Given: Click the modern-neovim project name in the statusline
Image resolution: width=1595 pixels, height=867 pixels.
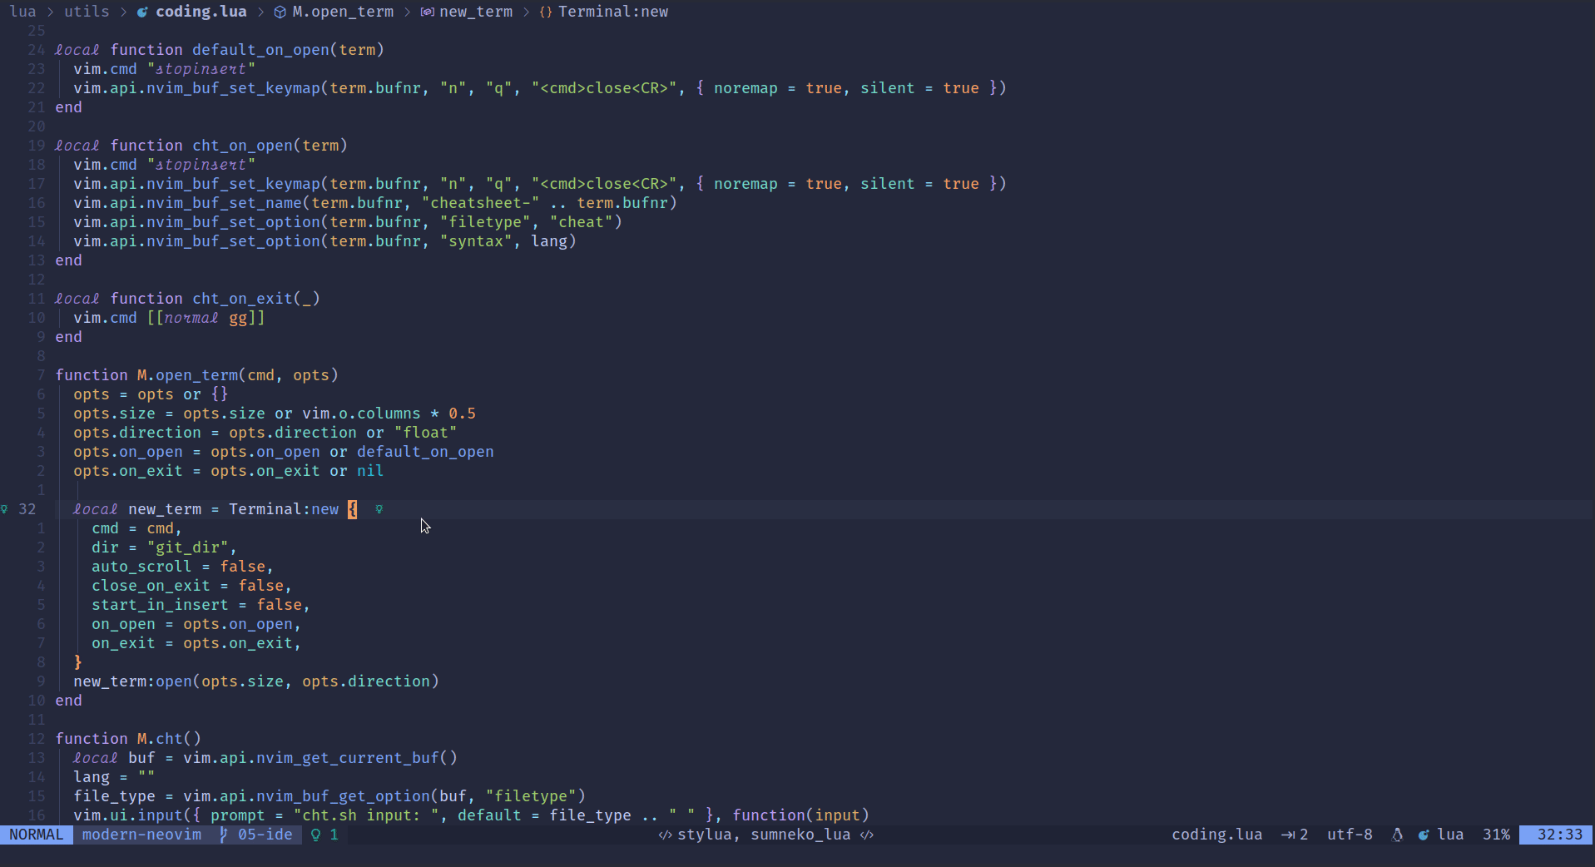Looking at the screenshot, I should click(141, 835).
